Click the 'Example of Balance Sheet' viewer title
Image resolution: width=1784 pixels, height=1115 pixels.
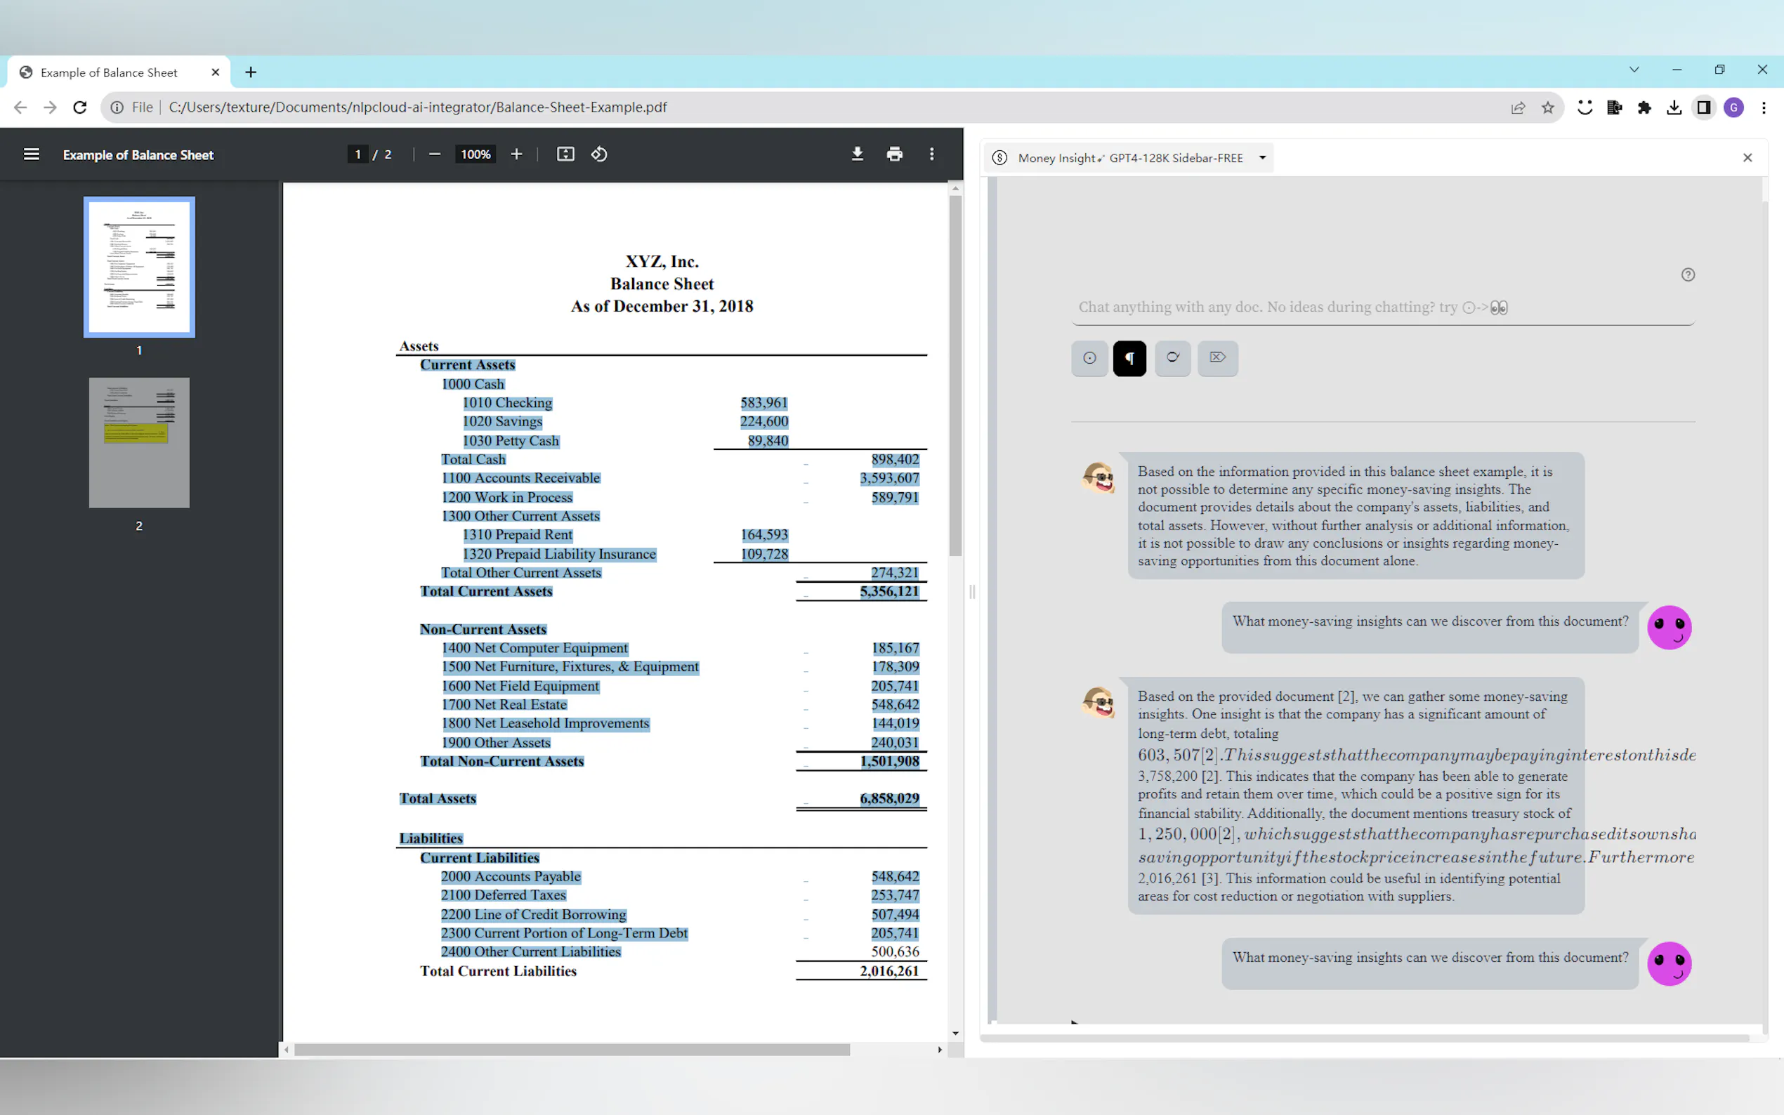click(138, 155)
